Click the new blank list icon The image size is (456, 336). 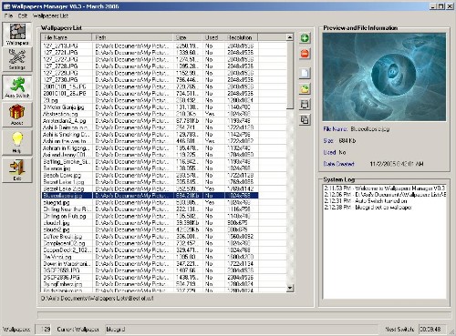coord(305,73)
